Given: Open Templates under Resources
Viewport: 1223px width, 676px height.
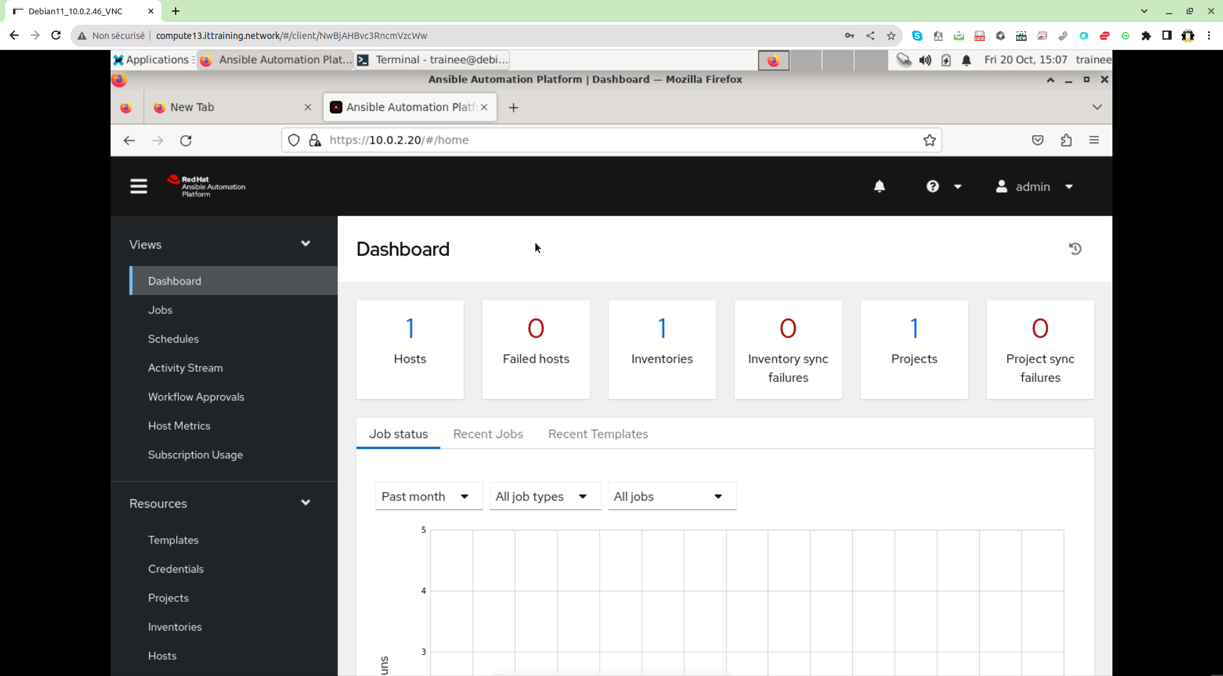Looking at the screenshot, I should tap(173, 540).
